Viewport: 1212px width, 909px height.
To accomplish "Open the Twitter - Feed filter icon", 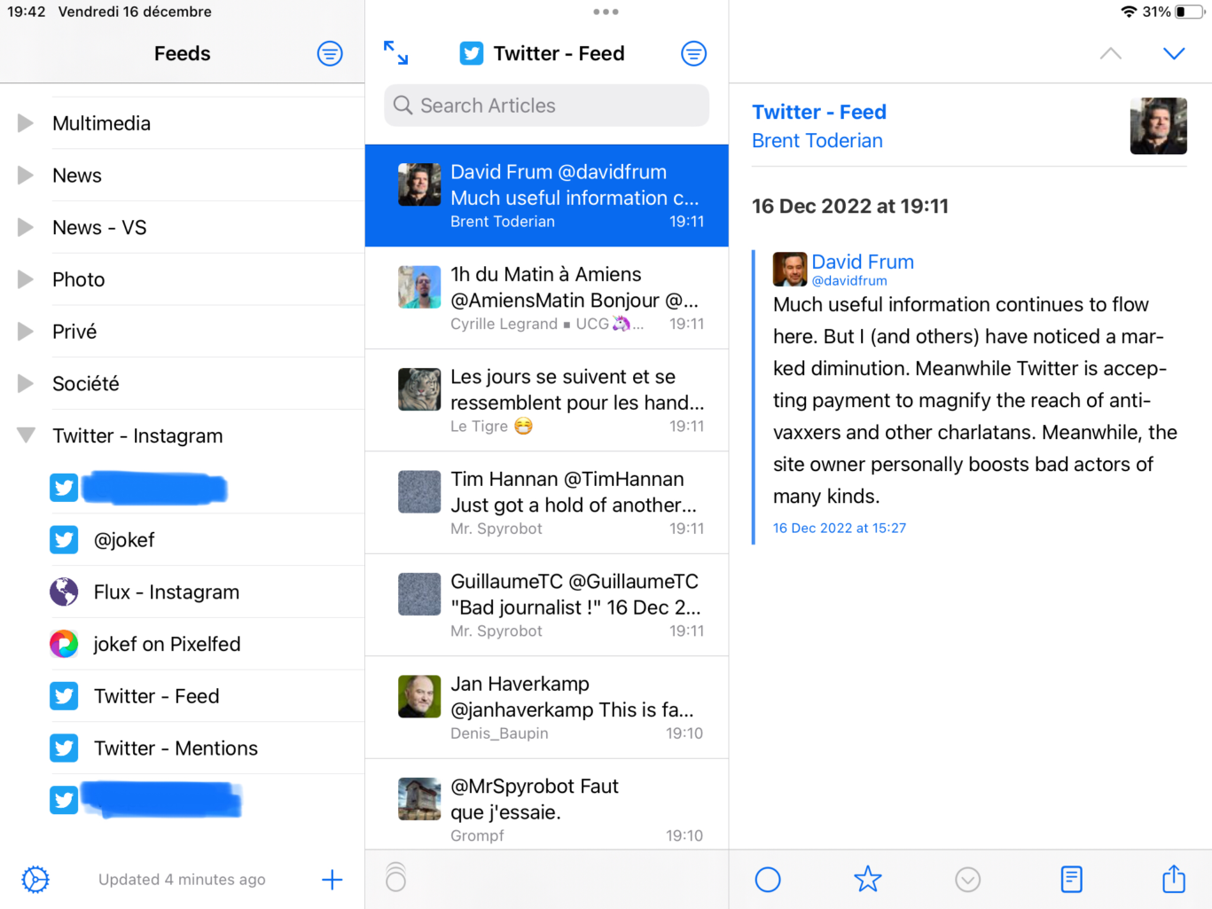I will coord(693,54).
